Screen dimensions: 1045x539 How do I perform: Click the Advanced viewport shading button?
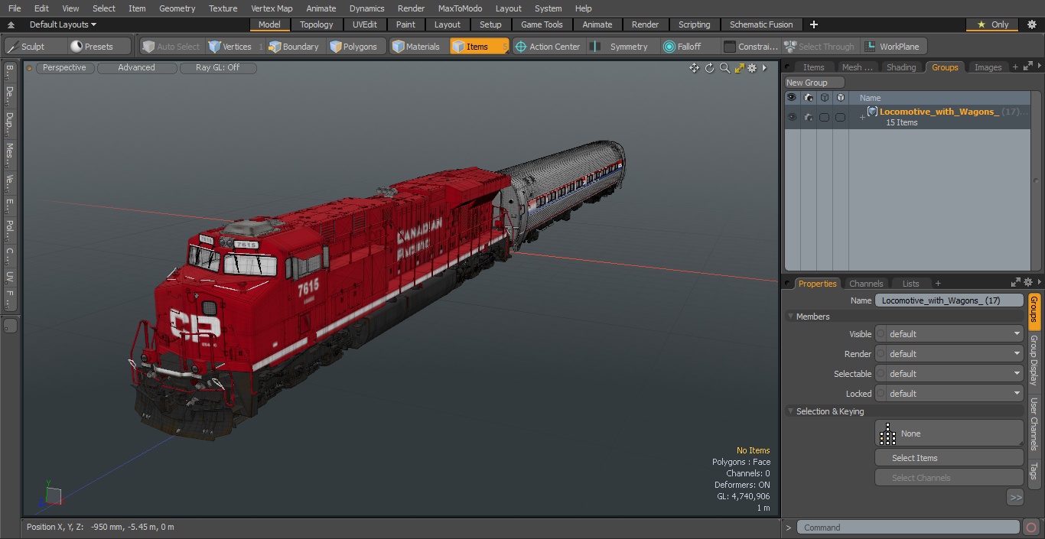pos(137,68)
